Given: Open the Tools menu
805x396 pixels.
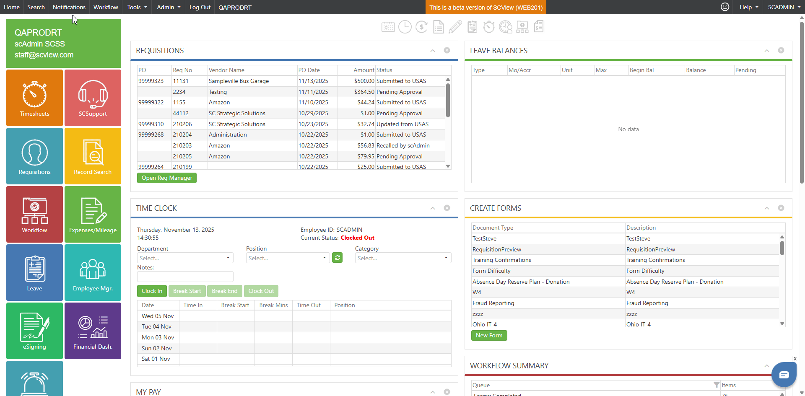Looking at the screenshot, I should 137,7.
